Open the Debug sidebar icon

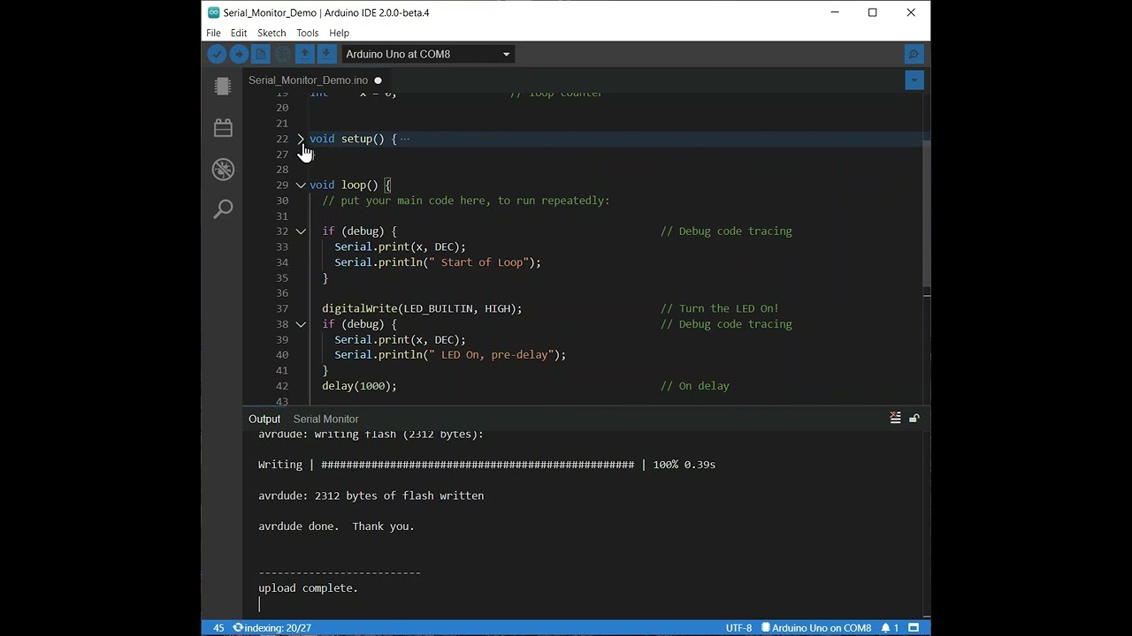(x=223, y=169)
